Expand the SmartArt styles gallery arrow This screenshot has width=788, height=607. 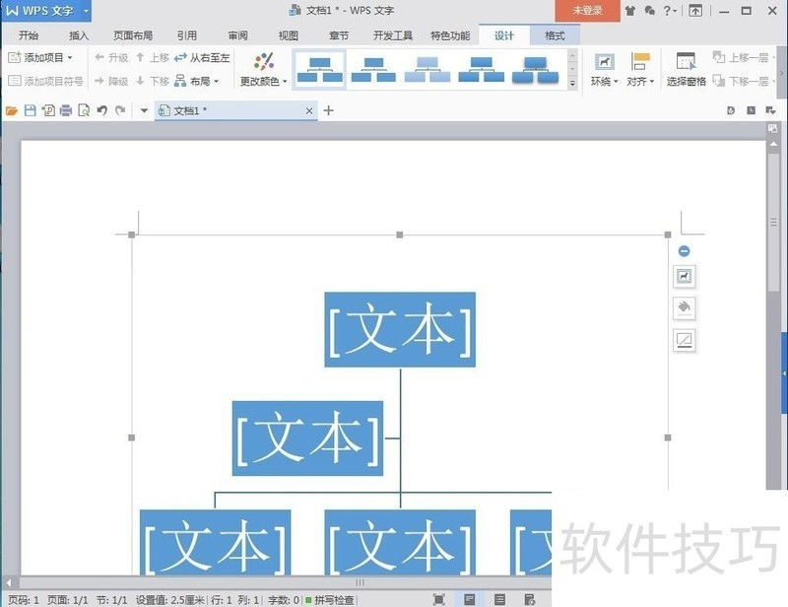[x=573, y=84]
